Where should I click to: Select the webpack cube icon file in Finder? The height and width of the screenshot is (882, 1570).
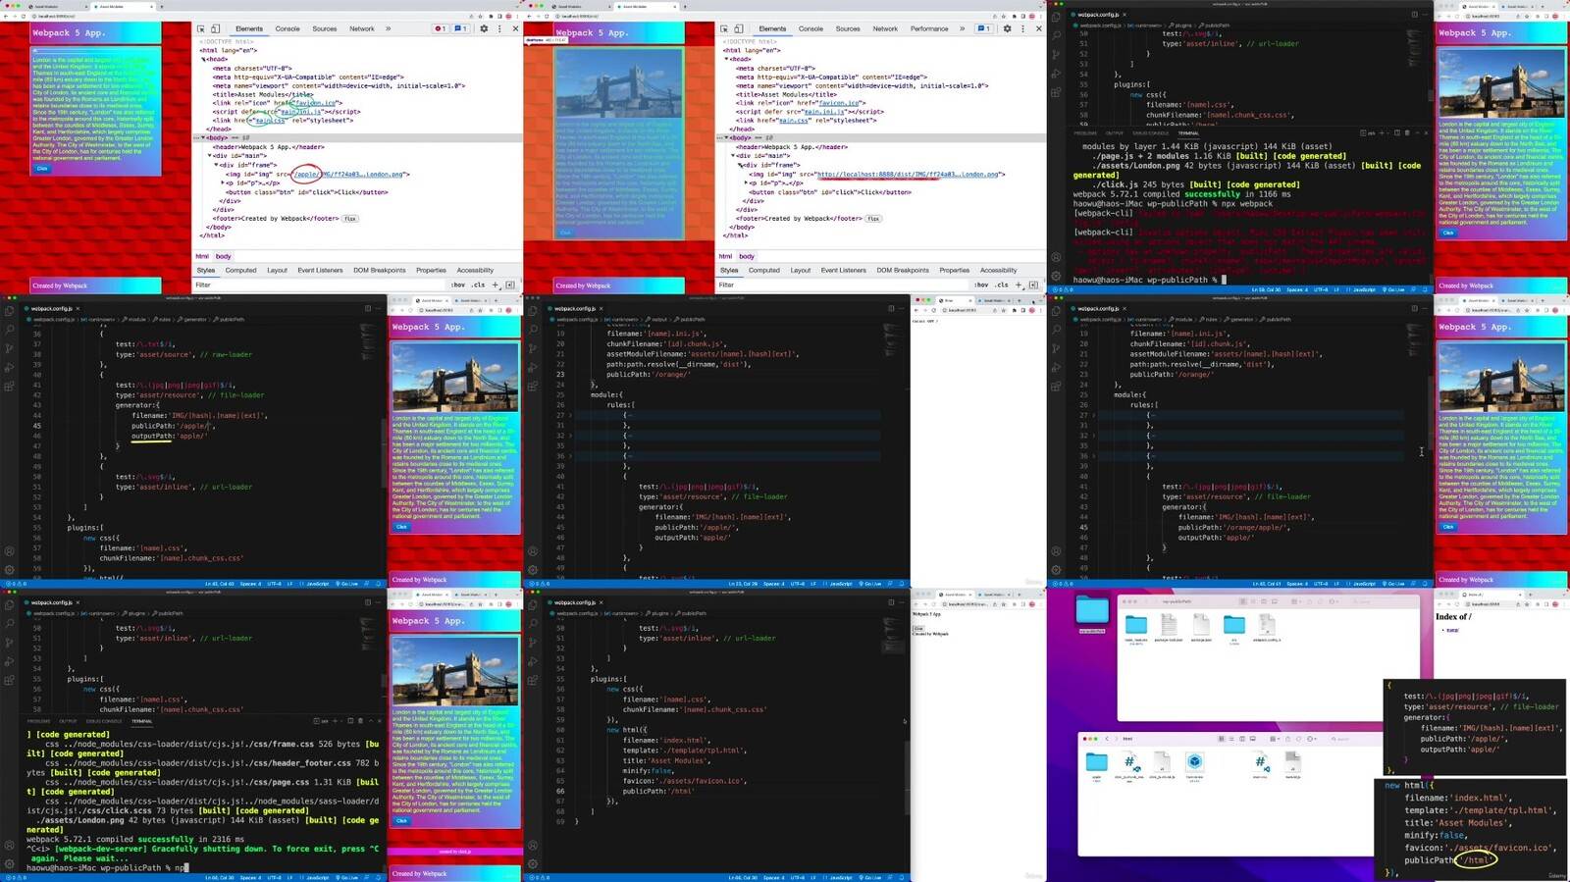pyautogui.click(x=1194, y=761)
